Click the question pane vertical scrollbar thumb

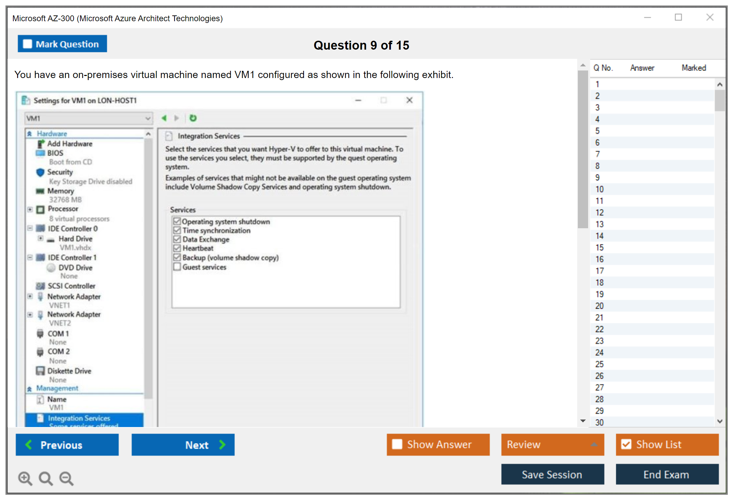coord(583,149)
